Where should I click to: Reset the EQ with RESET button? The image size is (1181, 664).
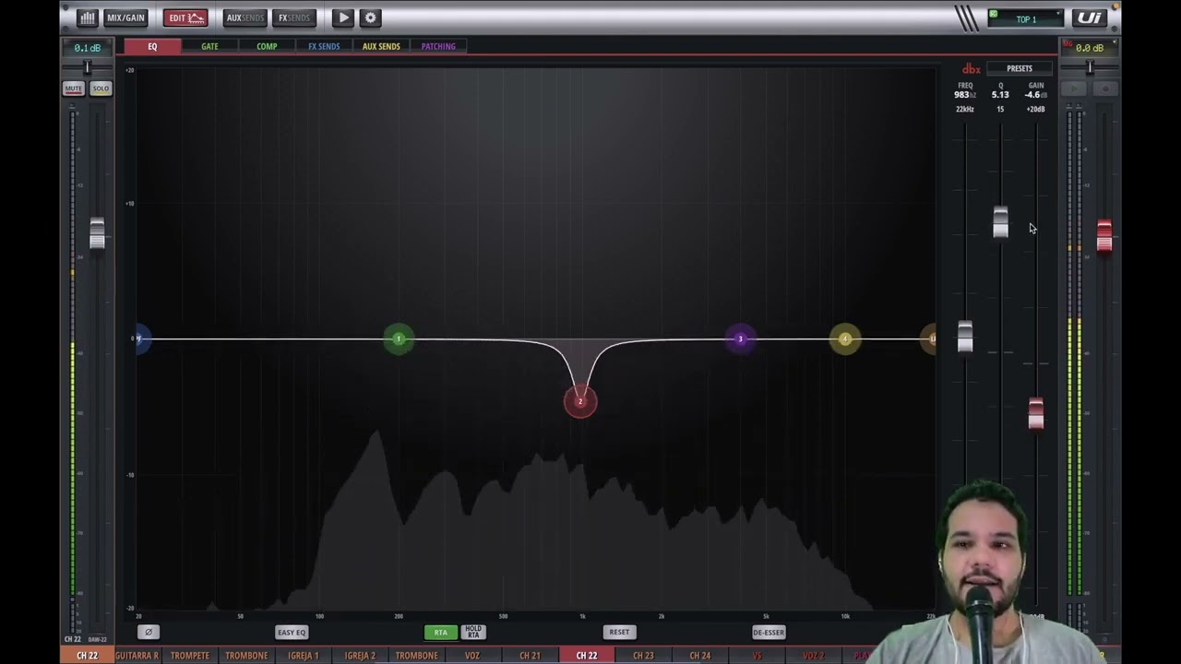coord(619,632)
